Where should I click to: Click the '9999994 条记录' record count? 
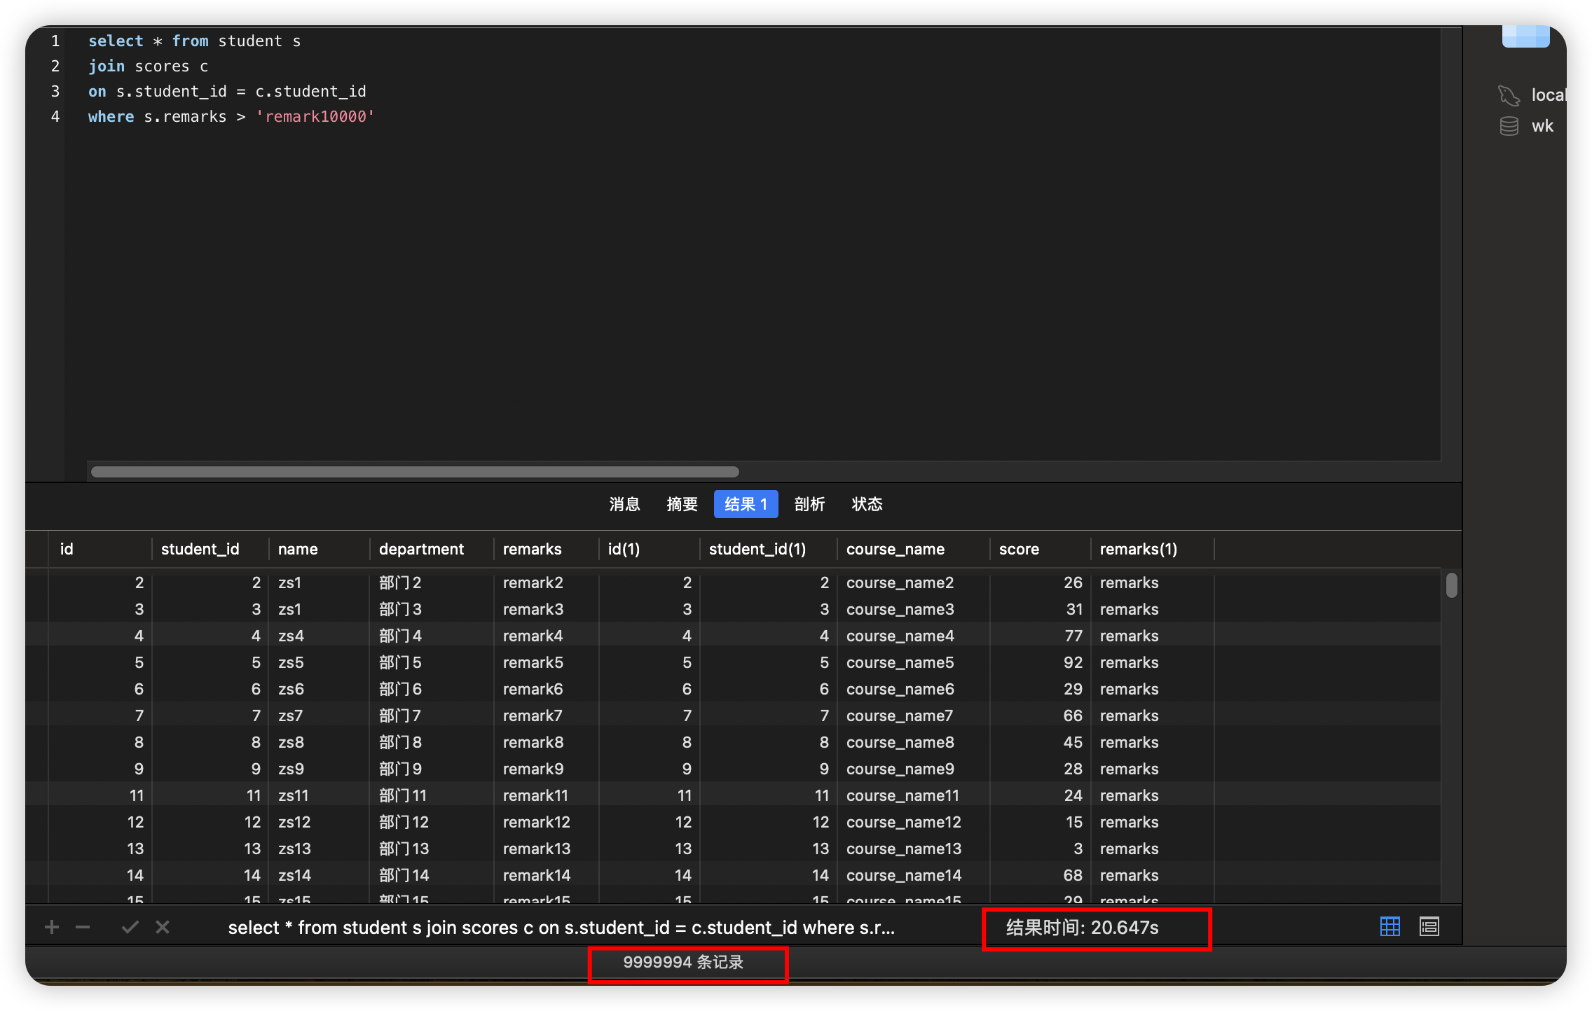pos(683,963)
